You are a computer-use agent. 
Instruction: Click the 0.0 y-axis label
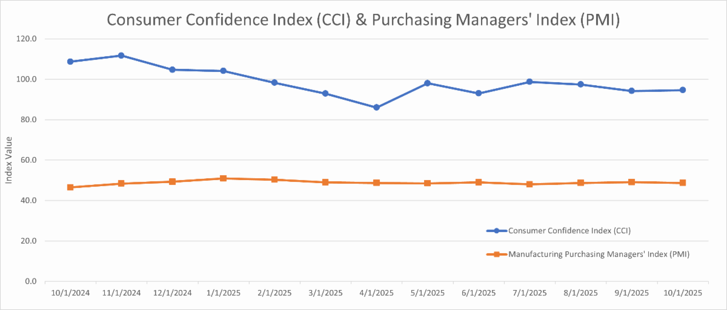[x=31, y=282]
